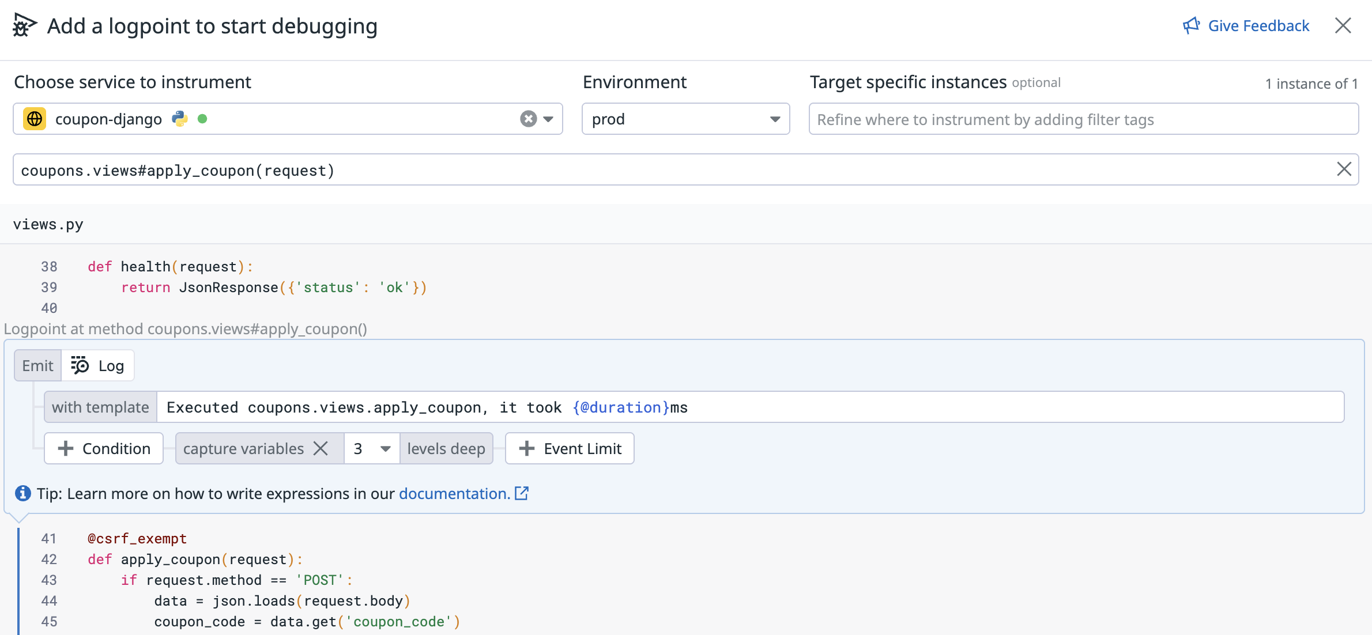Clear the apply_coupon method search field

pos(1344,169)
